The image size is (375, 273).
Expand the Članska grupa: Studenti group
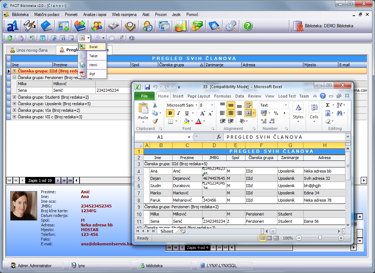point(14,97)
